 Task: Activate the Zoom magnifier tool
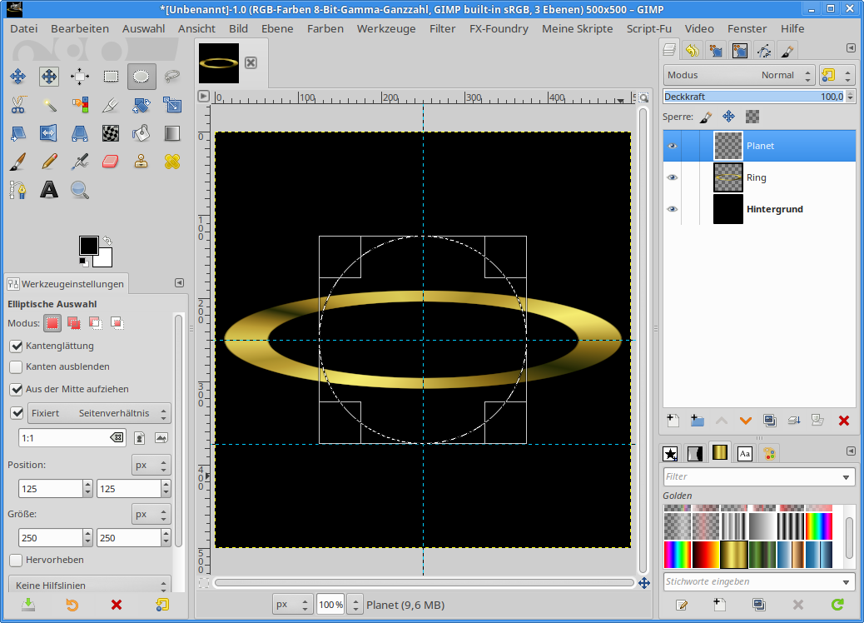[x=80, y=190]
